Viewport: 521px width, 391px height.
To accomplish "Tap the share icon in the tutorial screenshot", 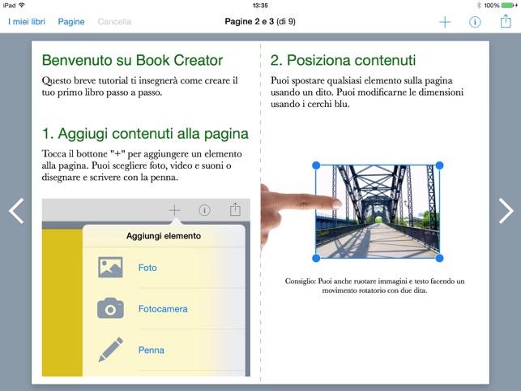I will pos(235,209).
